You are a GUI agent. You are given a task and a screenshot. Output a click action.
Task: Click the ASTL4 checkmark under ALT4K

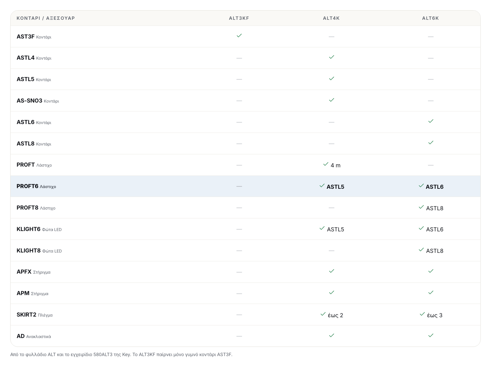click(331, 57)
